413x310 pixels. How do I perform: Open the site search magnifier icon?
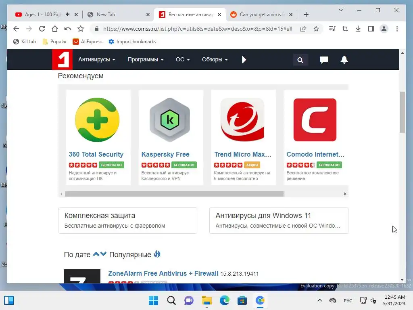coord(300,60)
